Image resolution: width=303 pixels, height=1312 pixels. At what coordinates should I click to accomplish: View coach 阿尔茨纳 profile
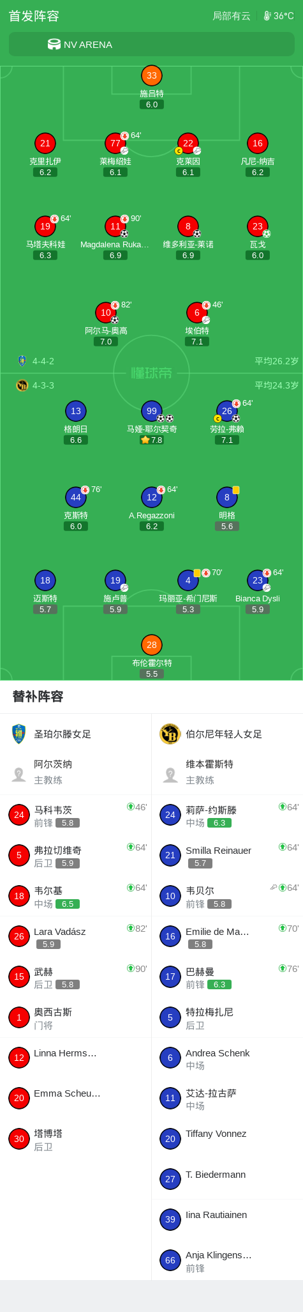pos(76,772)
